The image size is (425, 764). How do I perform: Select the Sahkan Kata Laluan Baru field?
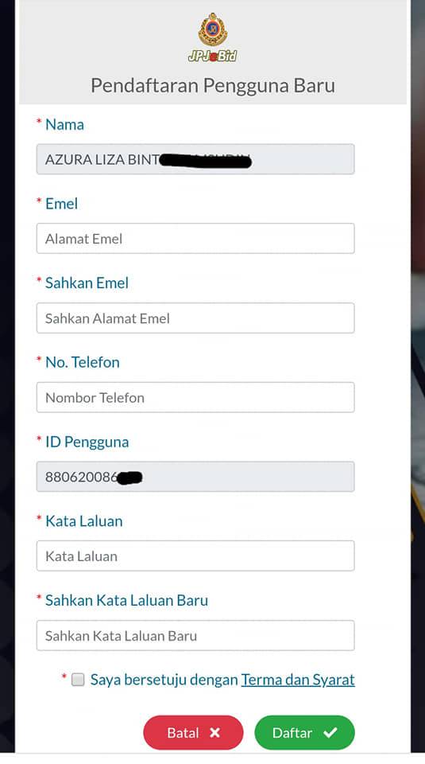click(195, 635)
